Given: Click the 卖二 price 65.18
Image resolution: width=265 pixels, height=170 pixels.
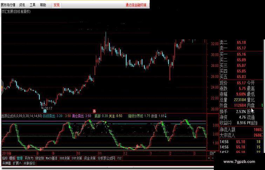Looking at the screenshot, I should pyautogui.click(x=241, y=43).
